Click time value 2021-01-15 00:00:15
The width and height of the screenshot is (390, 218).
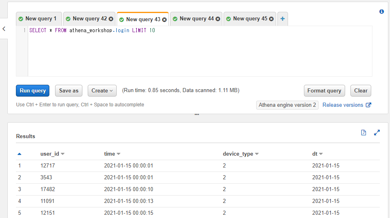pyautogui.click(x=129, y=213)
